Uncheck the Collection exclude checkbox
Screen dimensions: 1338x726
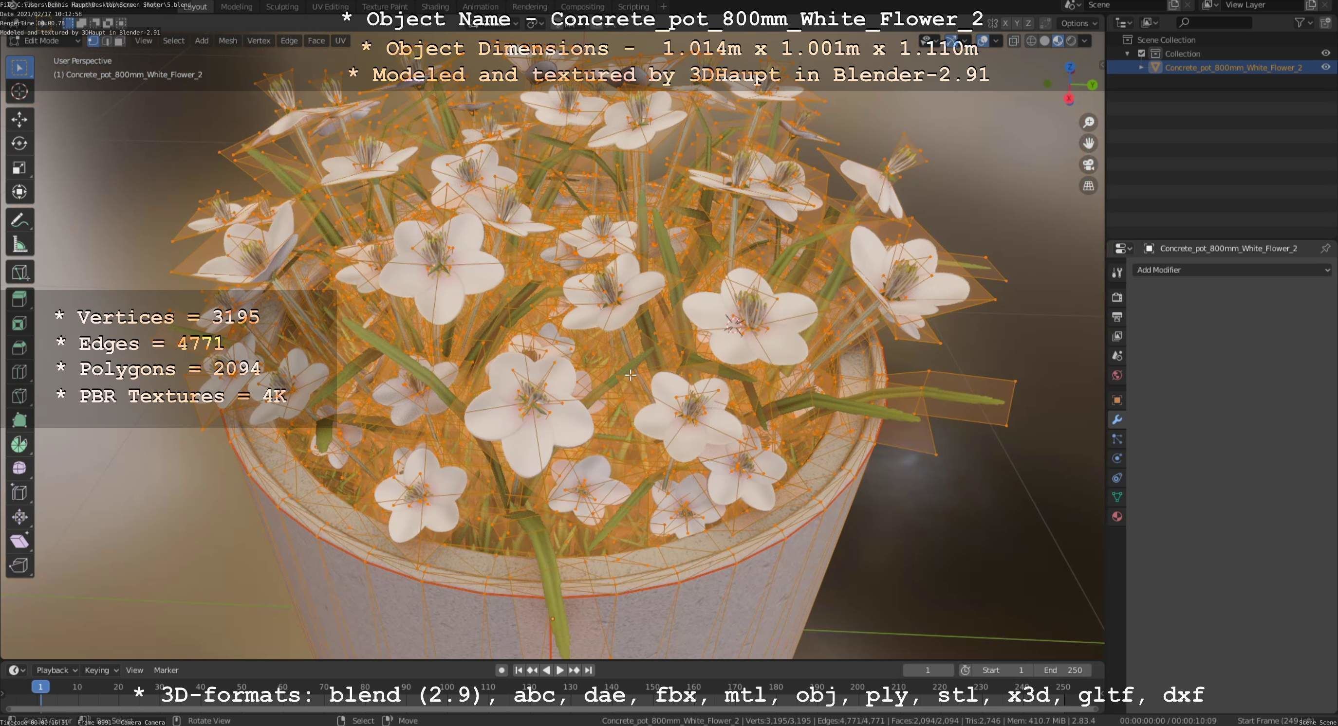coord(1141,54)
